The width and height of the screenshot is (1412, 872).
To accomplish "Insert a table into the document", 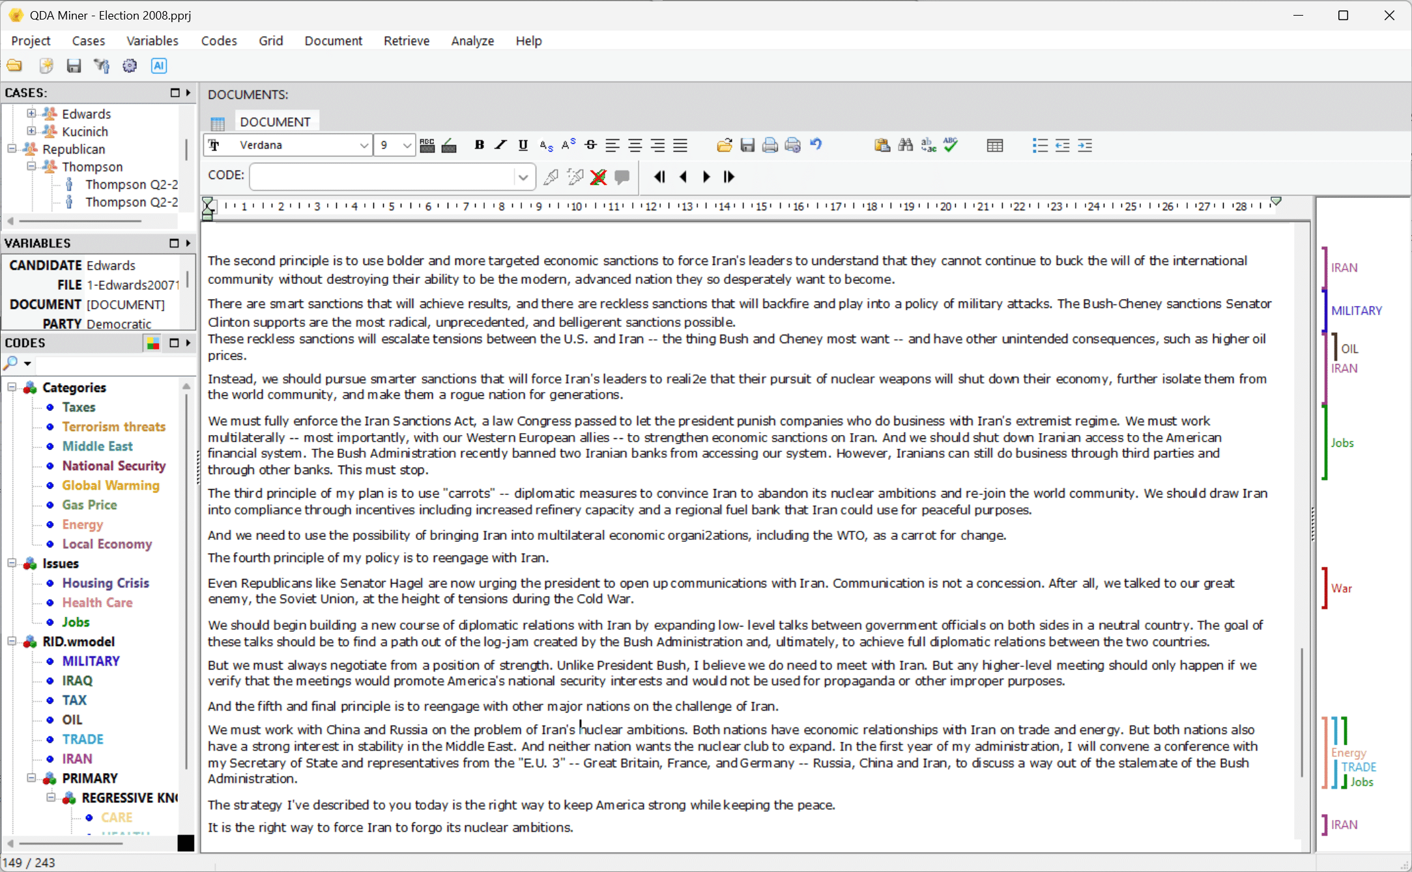I will point(995,145).
